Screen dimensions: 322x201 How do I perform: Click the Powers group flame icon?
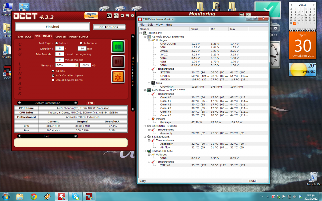pyautogui.click(x=153, y=119)
